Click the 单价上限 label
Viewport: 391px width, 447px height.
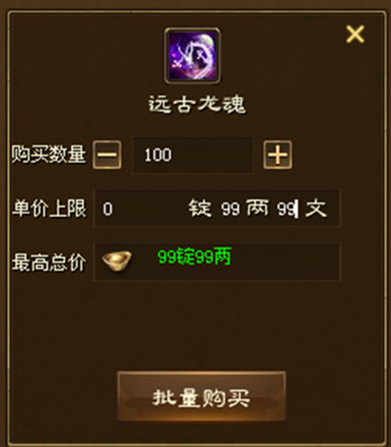point(49,209)
